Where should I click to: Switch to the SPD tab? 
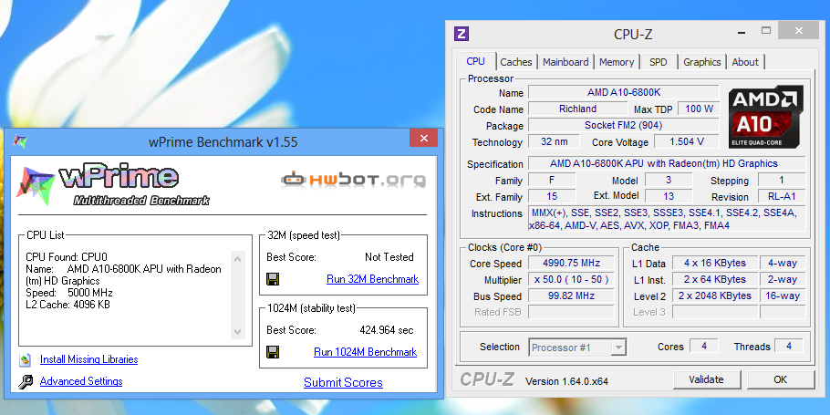tap(658, 62)
